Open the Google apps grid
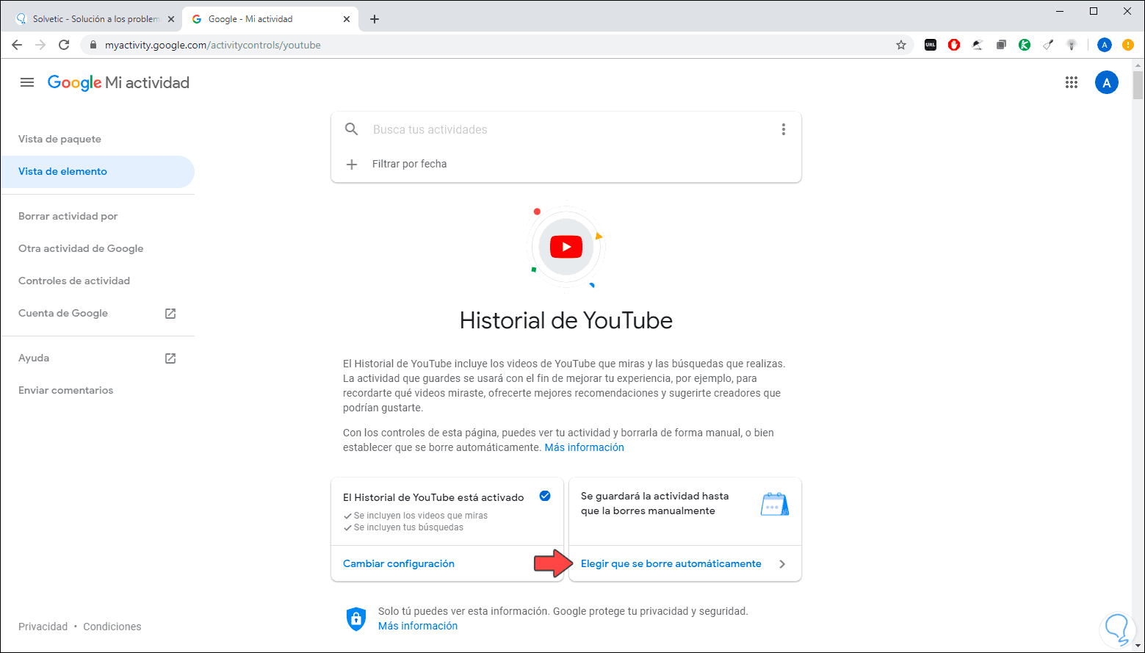This screenshot has height=653, width=1145. click(1072, 82)
